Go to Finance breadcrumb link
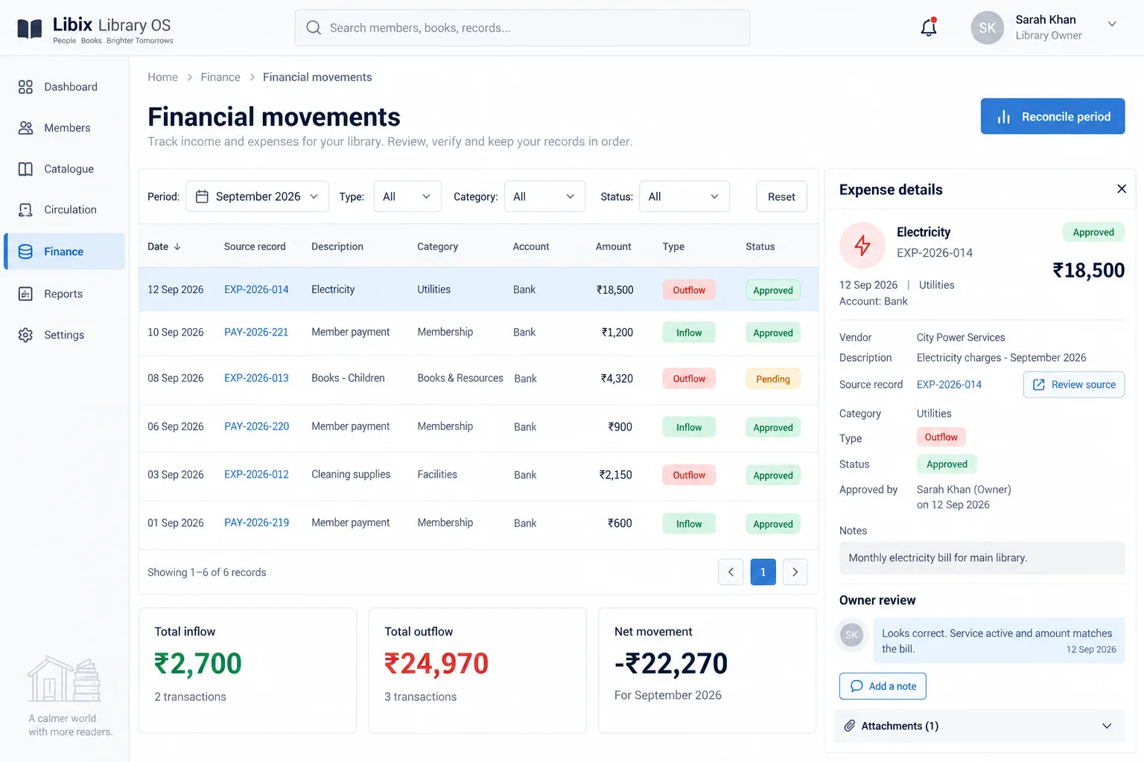 point(220,77)
